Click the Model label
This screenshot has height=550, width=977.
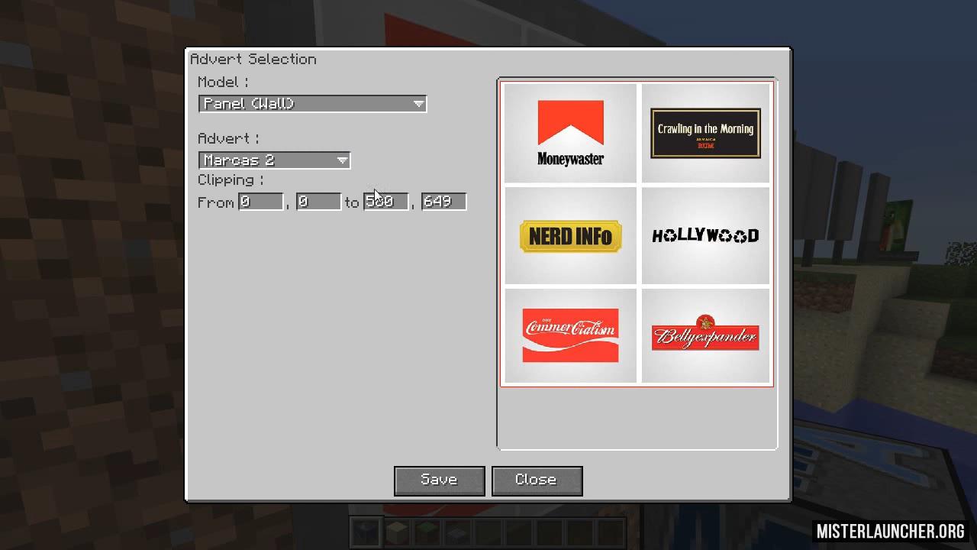click(x=223, y=82)
